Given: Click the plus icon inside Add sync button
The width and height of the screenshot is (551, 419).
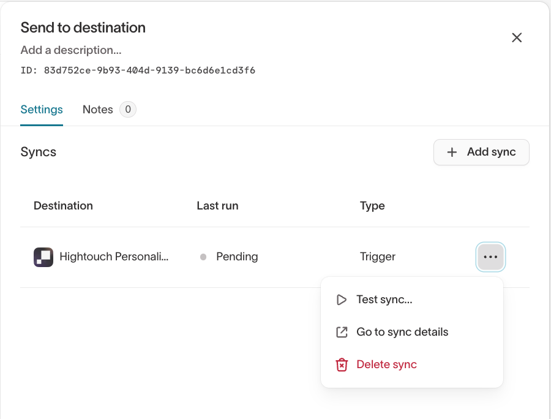Looking at the screenshot, I should tap(451, 152).
